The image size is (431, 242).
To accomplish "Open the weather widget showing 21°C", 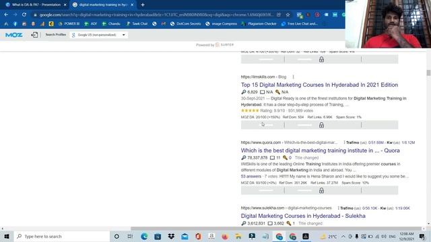I will tap(329, 236).
